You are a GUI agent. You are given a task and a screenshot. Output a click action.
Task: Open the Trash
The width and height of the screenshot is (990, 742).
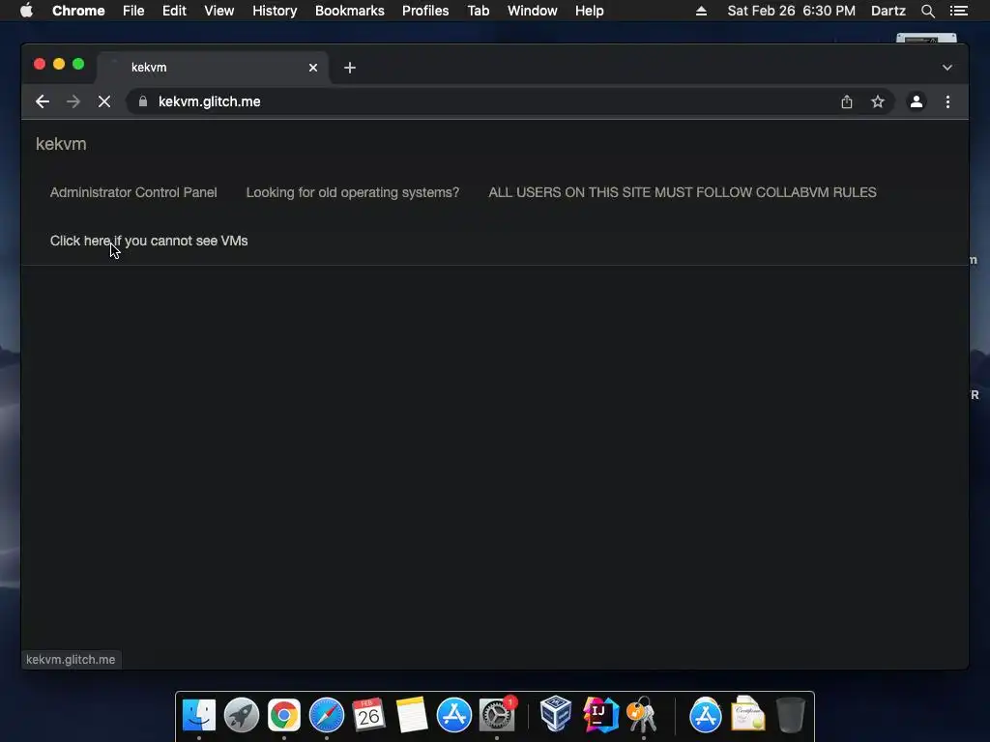point(791,715)
